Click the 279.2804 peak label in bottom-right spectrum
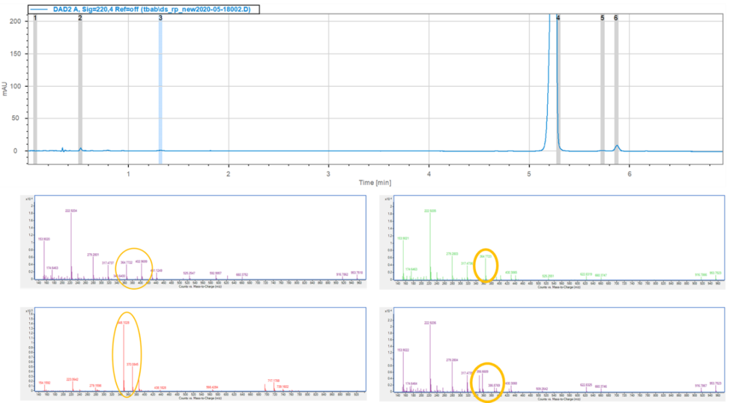This screenshot has width=733, height=403. click(x=452, y=360)
